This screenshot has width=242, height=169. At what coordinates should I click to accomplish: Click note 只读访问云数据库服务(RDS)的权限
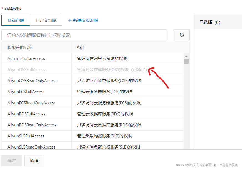109,125
